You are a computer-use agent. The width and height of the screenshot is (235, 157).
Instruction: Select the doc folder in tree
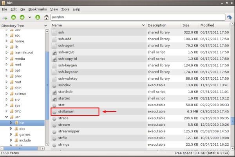tap(22, 128)
